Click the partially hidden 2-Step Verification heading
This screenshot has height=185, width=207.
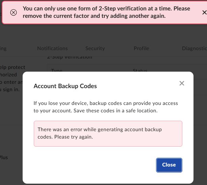pos(69,57)
